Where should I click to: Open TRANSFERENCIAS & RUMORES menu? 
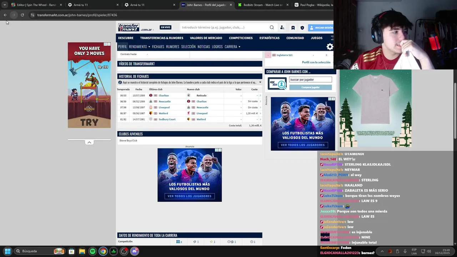tap(162, 38)
